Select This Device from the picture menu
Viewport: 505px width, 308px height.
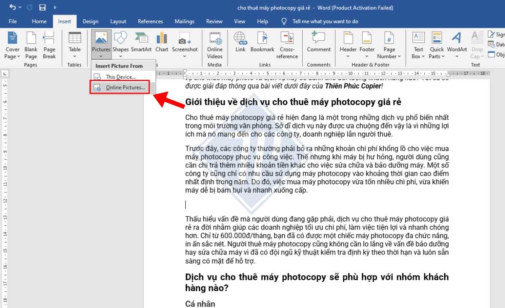[120, 77]
